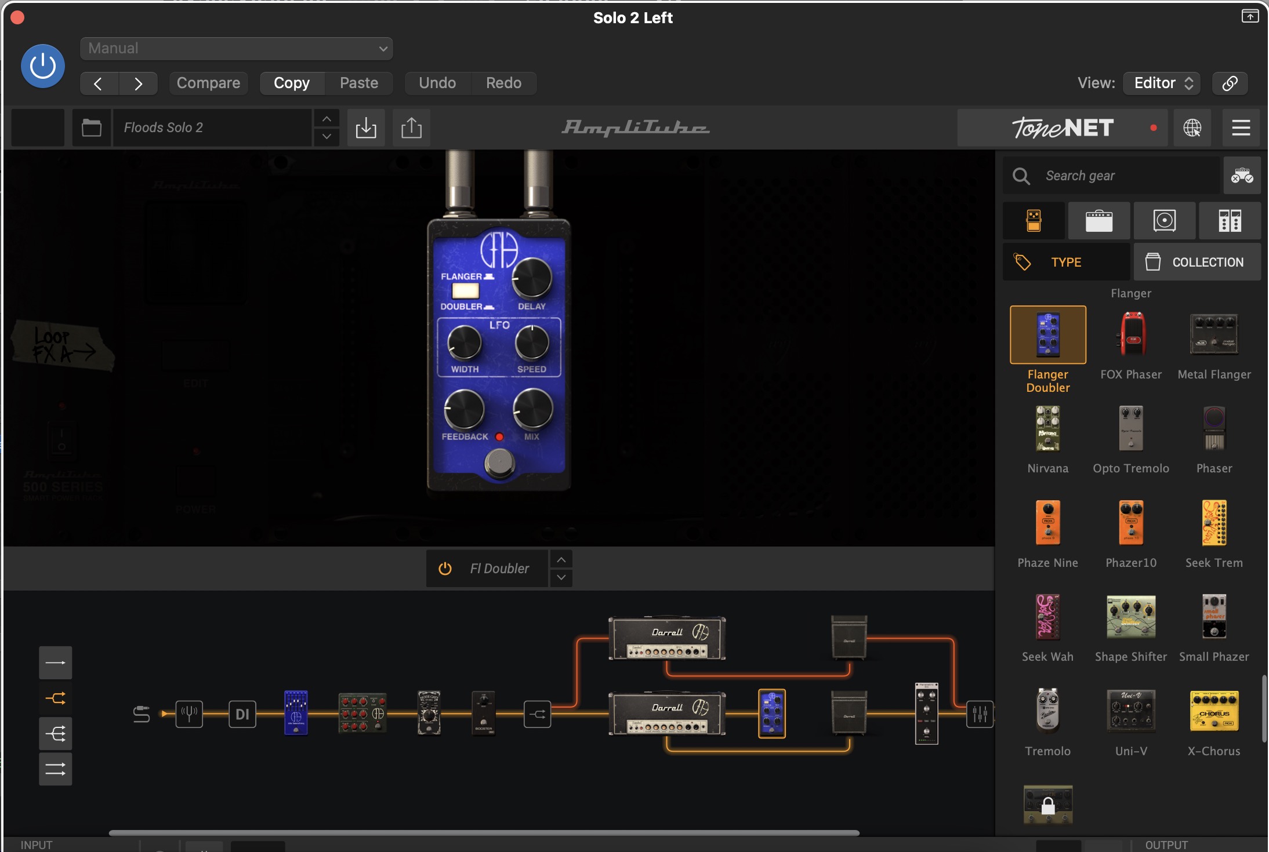This screenshot has height=852, width=1269.
Task: Open the Manual preset dropdown
Action: [x=237, y=49]
